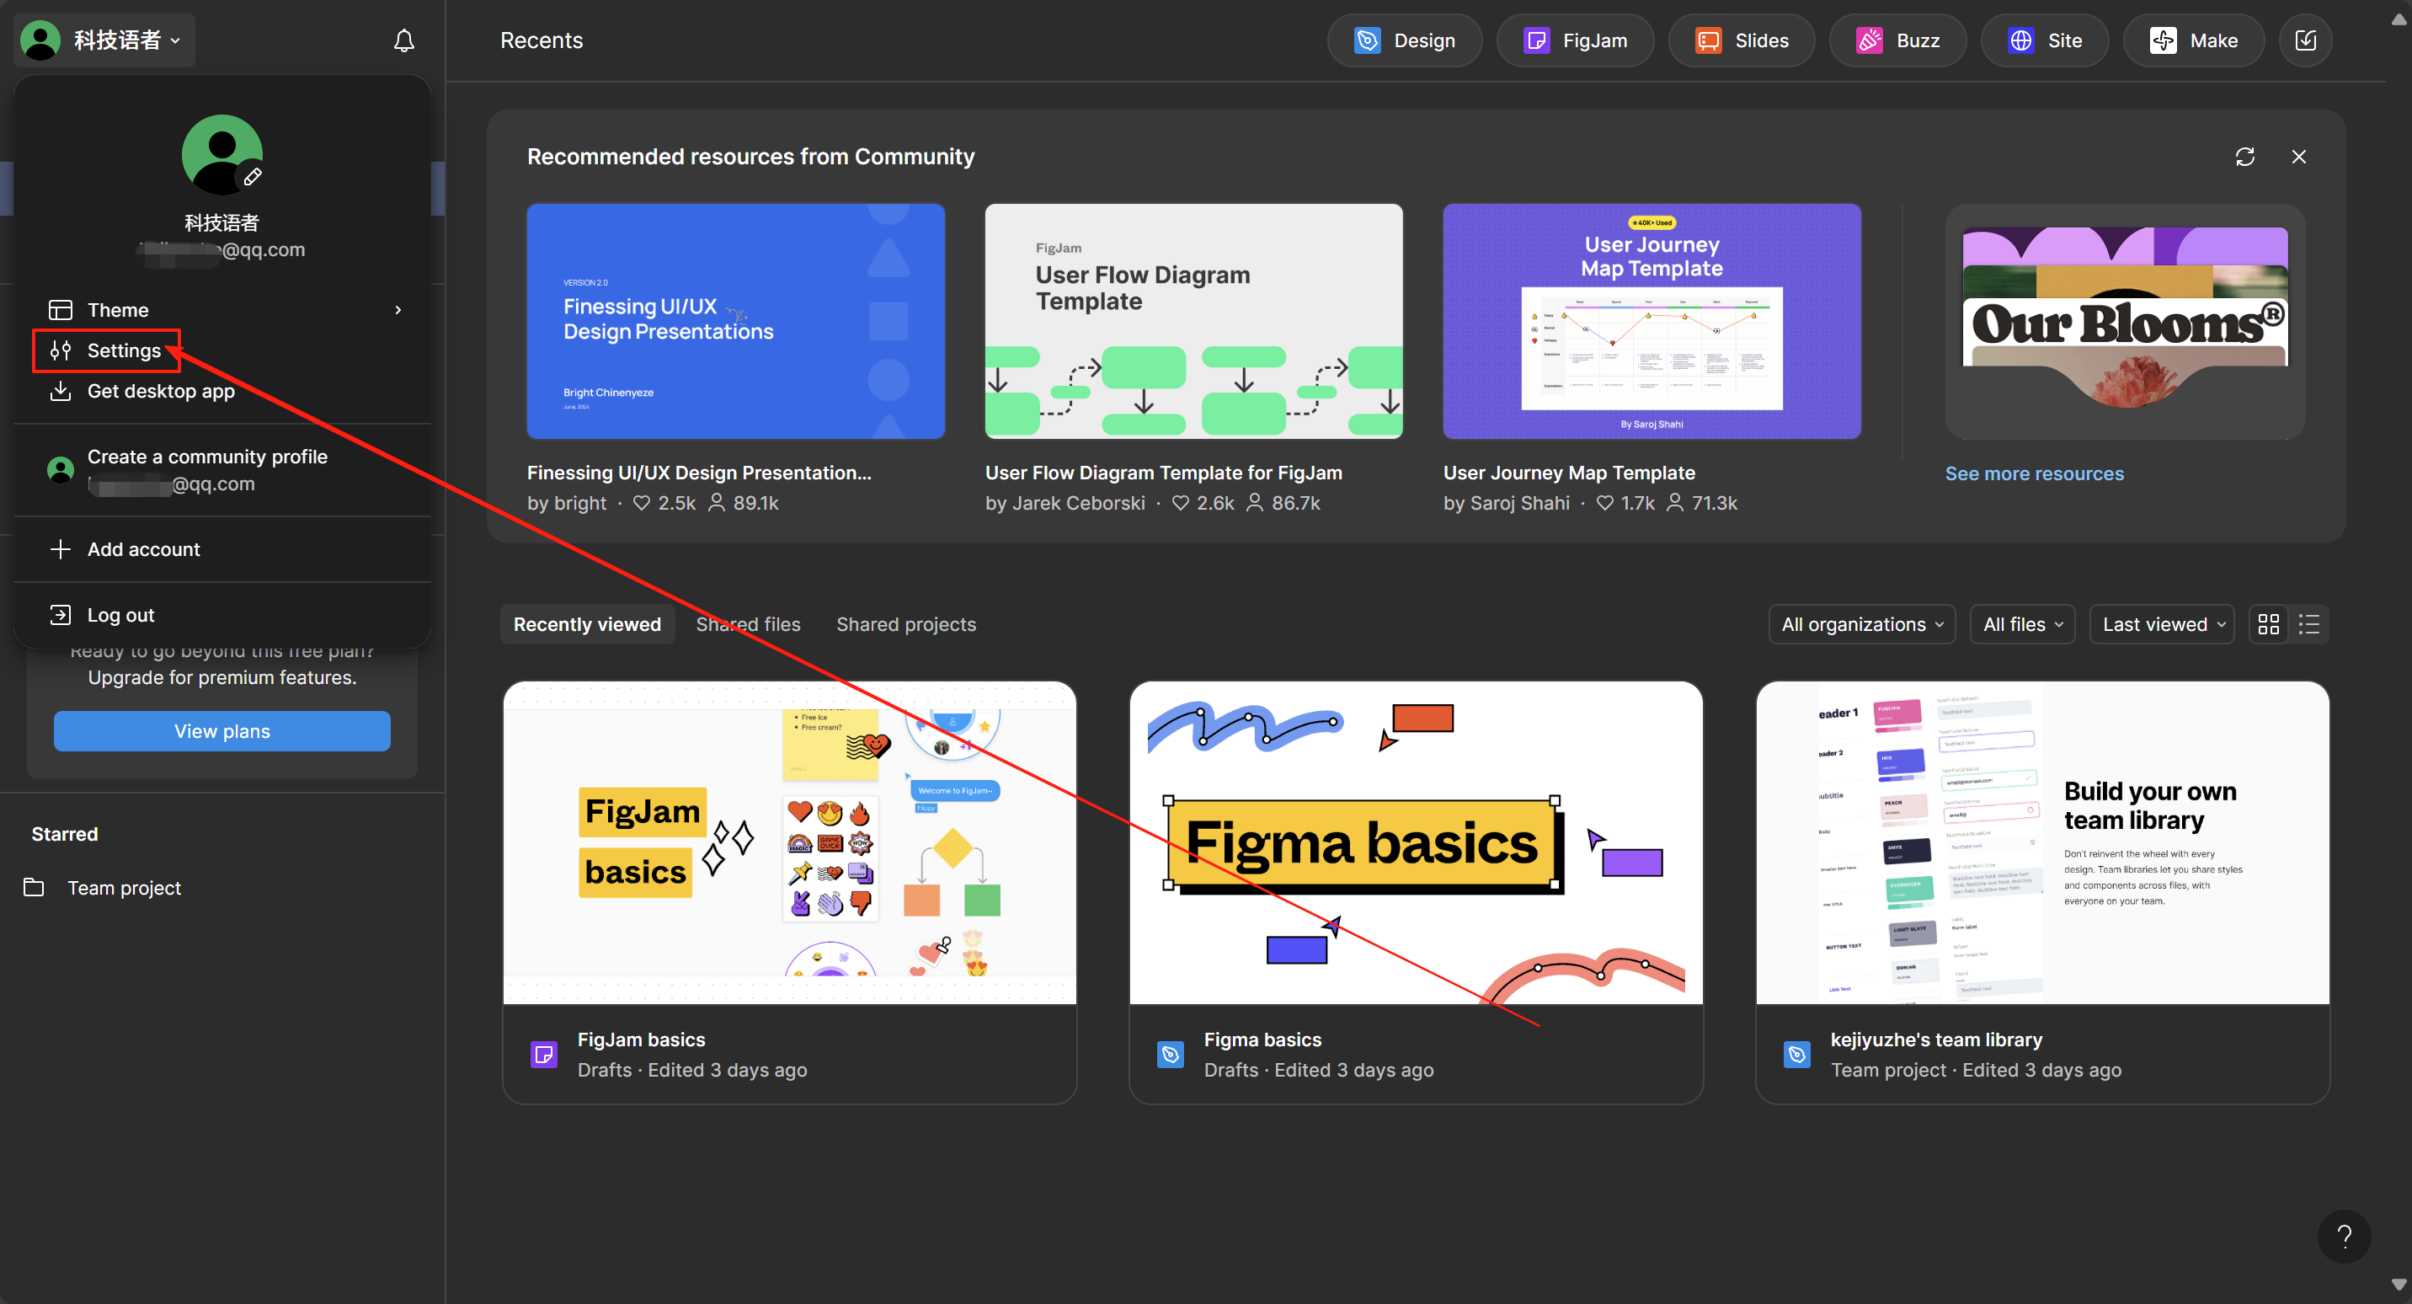Click the Recents heading

pyautogui.click(x=542, y=40)
